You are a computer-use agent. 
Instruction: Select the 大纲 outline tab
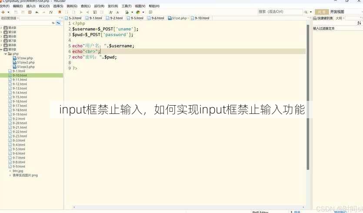[x=339, y=18]
